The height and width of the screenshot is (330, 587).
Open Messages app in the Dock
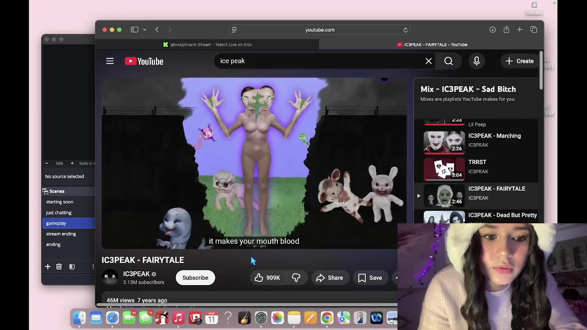145,318
